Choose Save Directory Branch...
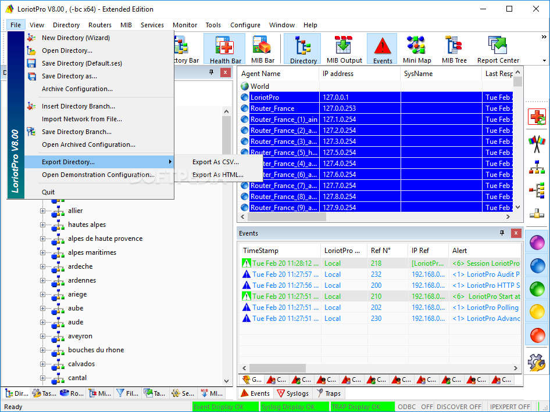The height and width of the screenshot is (412, 550). pyautogui.click(x=99, y=132)
